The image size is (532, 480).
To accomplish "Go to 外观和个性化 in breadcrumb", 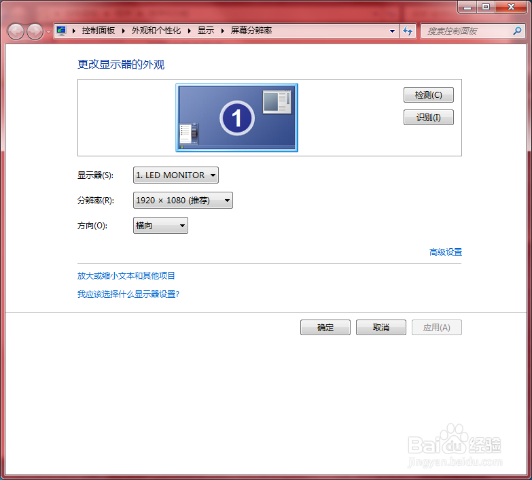I will 156,31.
